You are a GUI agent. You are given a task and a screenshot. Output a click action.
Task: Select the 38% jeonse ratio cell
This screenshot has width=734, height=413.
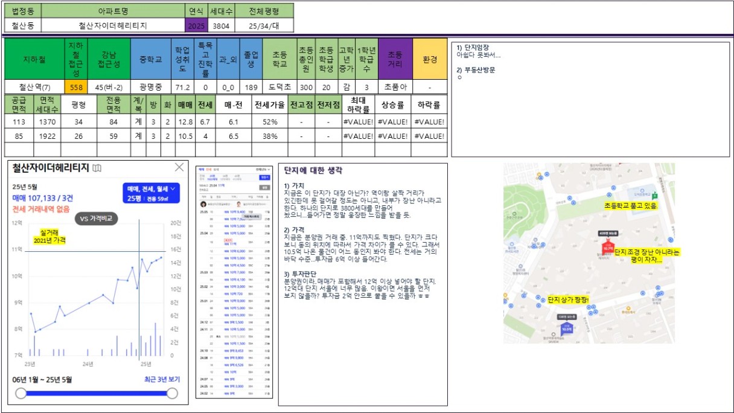tap(269, 136)
